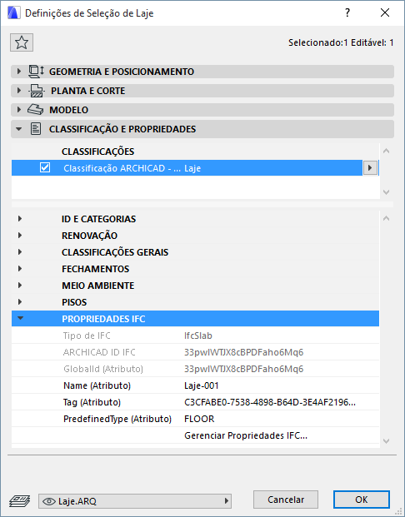The height and width of the screenshot is (517, 405).
Task: Click the ARCHICAD ID IFC value
Action: [x=243, y=352]
